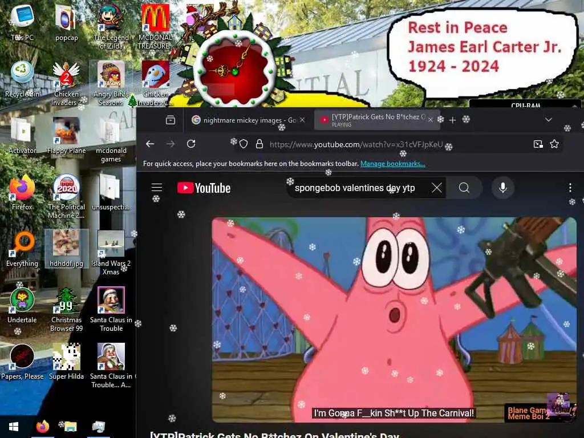
Task: Bookmark this page with star
Action: 554,144
